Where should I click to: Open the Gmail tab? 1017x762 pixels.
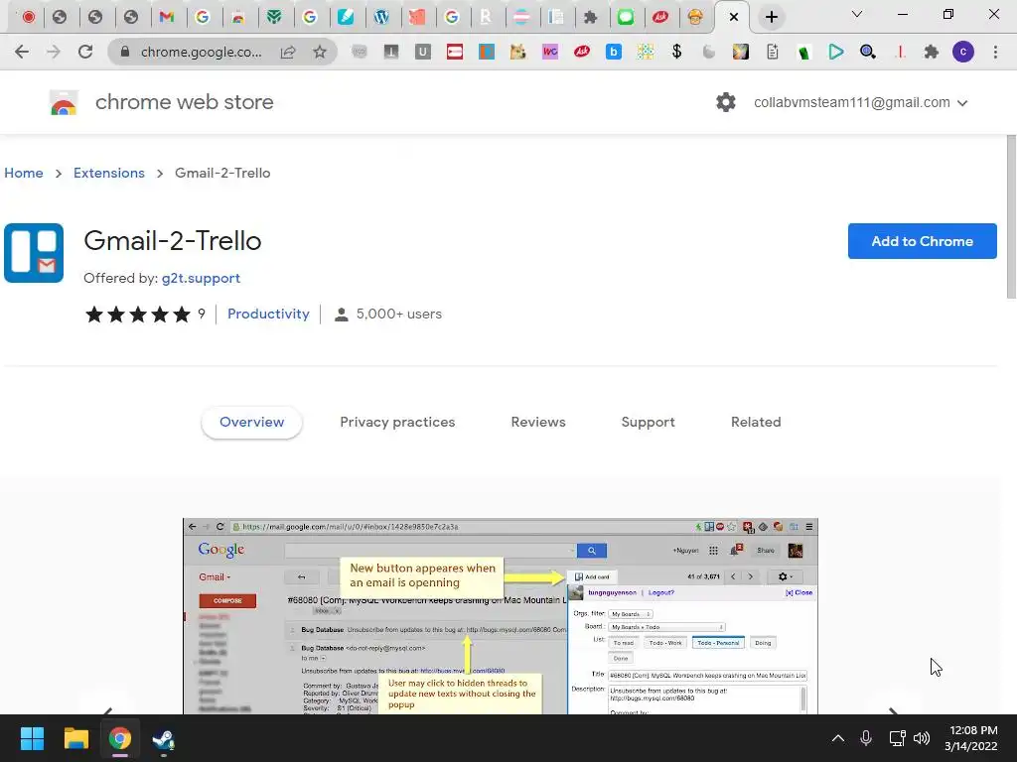pos(167,17)
